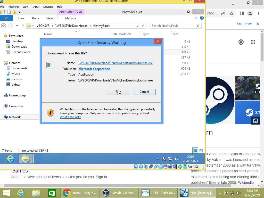
Task: Open the address bar history dropdown
Action: [x=137, y=26]
